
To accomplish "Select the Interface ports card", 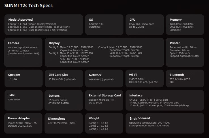I will [x=165, y=100].
